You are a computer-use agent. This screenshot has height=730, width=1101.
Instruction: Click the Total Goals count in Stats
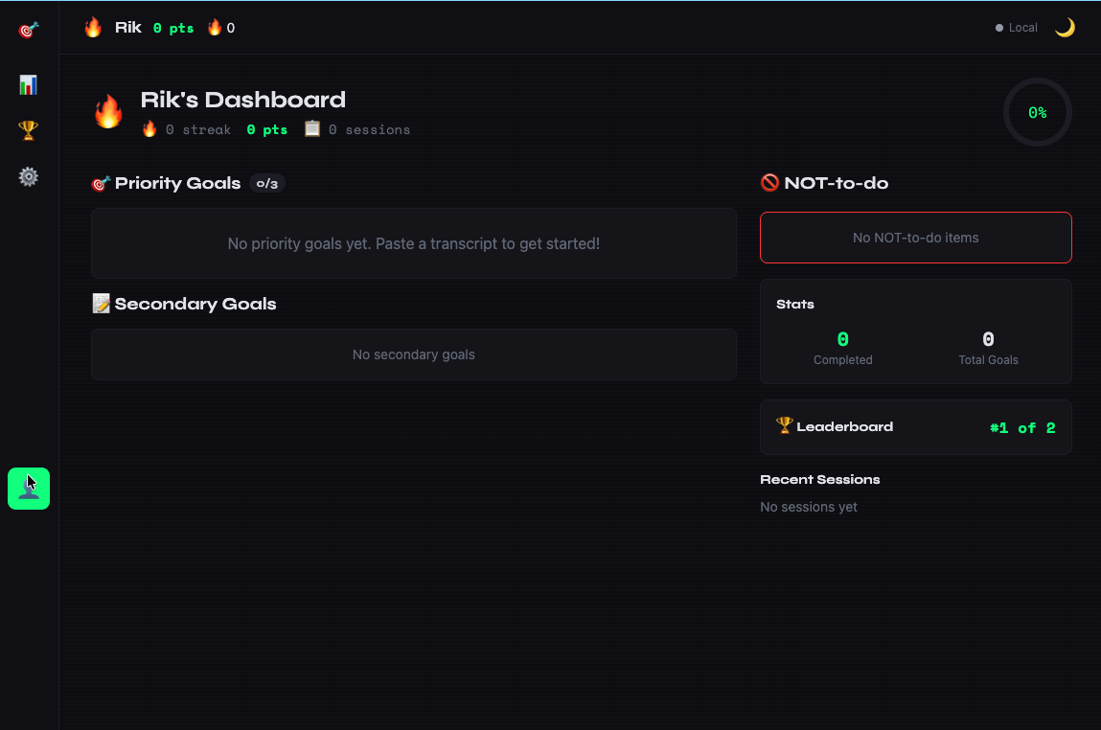(988, 340)
